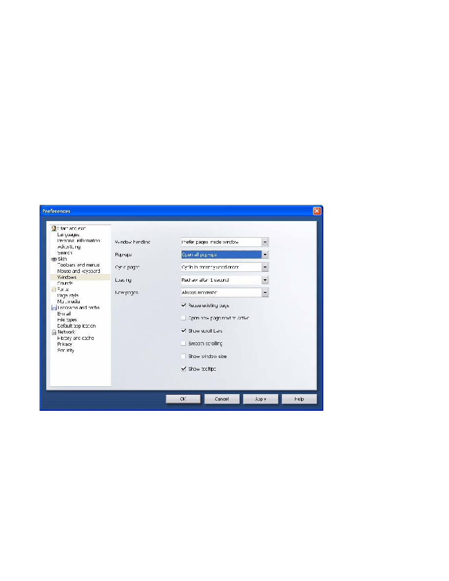
Task: Click the OK button
Action: tap(183, 399)
